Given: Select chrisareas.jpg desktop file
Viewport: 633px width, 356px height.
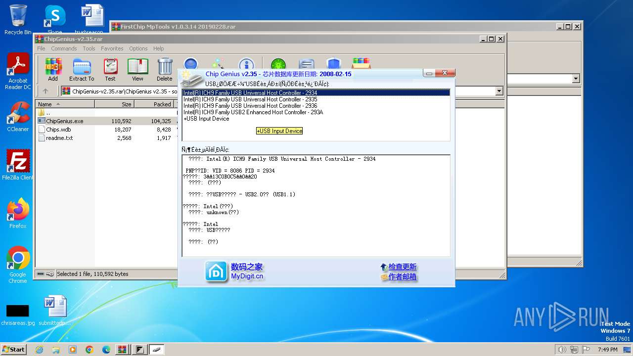Looking at the screenshot, I should (x=18, y=314).
